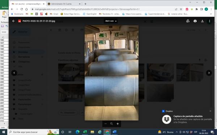This screenshot has width=217, height=135.
Task: Close the Dropbox notification
Action: click(210, 111)
